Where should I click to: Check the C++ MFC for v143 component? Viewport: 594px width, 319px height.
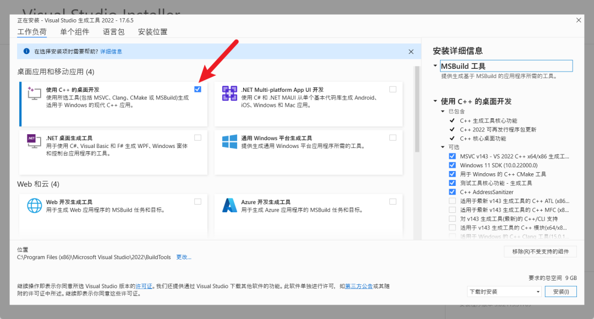[452, 210]
